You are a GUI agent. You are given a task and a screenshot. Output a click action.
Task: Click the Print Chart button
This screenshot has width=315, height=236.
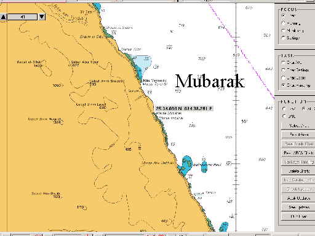coord(298,216)
